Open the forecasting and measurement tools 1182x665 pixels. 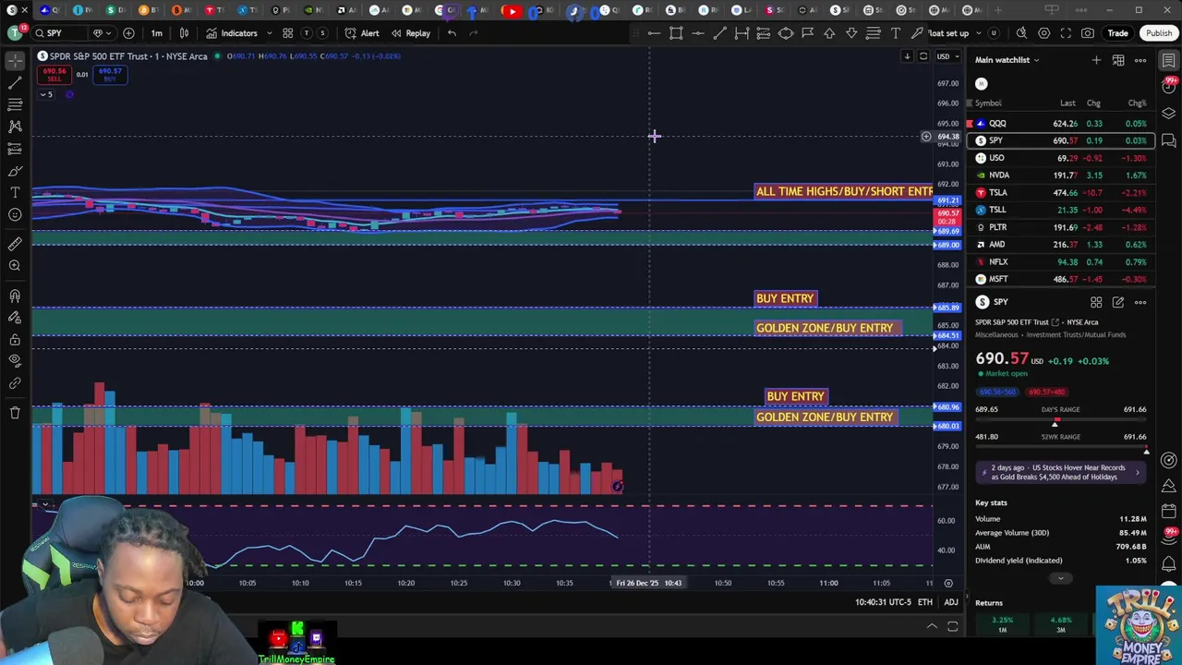point(15,149)
